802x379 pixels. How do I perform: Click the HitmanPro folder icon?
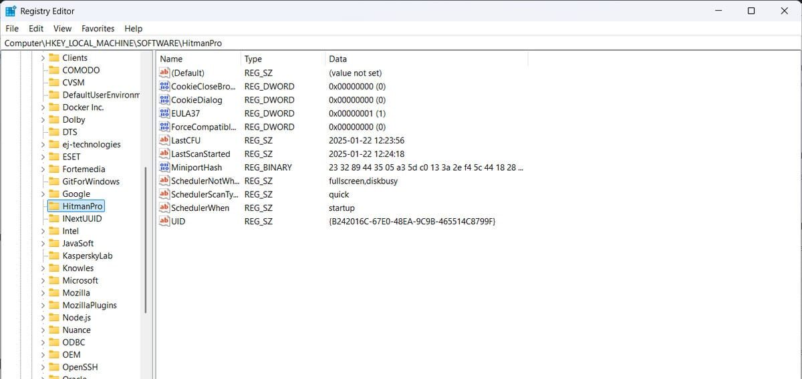55,206
